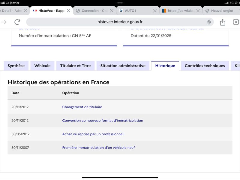This screenshot has height=180, width=240.
Task: Click the date 30/11/2007
Action: 20,148
